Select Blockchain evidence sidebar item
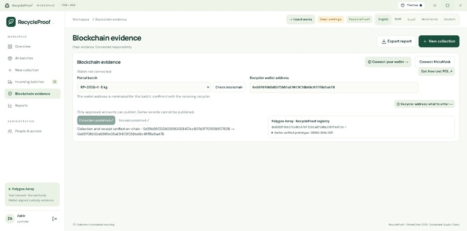Image resolution: width=467 pixels, height=231 pixels. 32,94
